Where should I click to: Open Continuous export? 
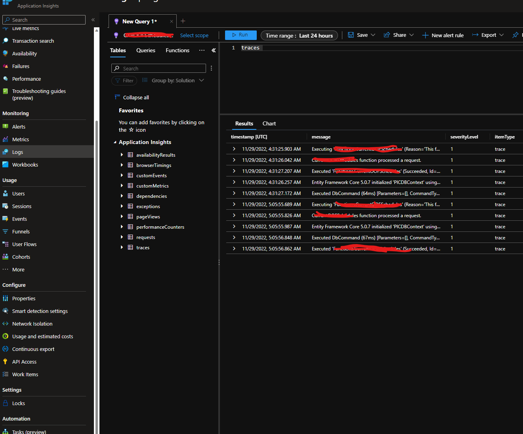click(33, 349)
